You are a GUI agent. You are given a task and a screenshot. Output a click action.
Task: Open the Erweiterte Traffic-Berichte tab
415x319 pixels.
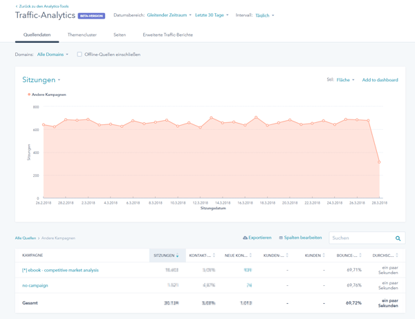pyautogui.click(x=168, y=35)
